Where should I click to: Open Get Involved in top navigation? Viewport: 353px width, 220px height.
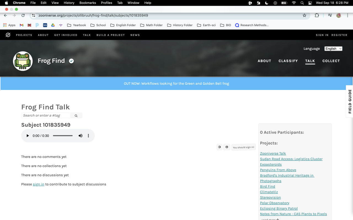point(66,35)
